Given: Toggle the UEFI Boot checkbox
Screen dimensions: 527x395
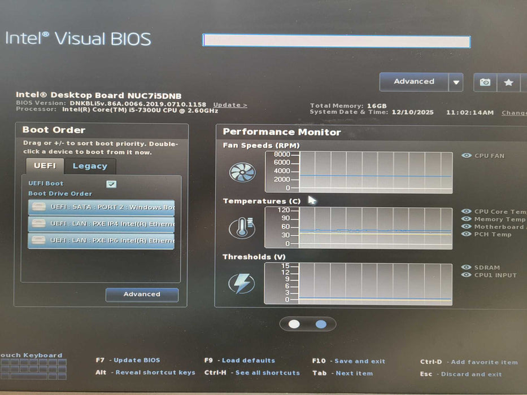Looking at the screenshot, I should pos(112,184).
